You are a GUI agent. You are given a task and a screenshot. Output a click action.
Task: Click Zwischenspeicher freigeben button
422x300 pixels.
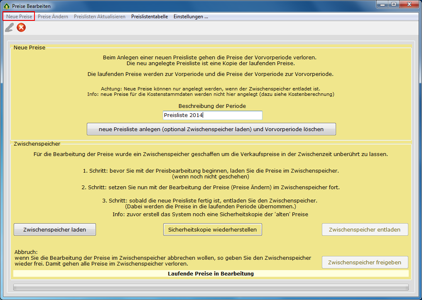click(365, 262)
